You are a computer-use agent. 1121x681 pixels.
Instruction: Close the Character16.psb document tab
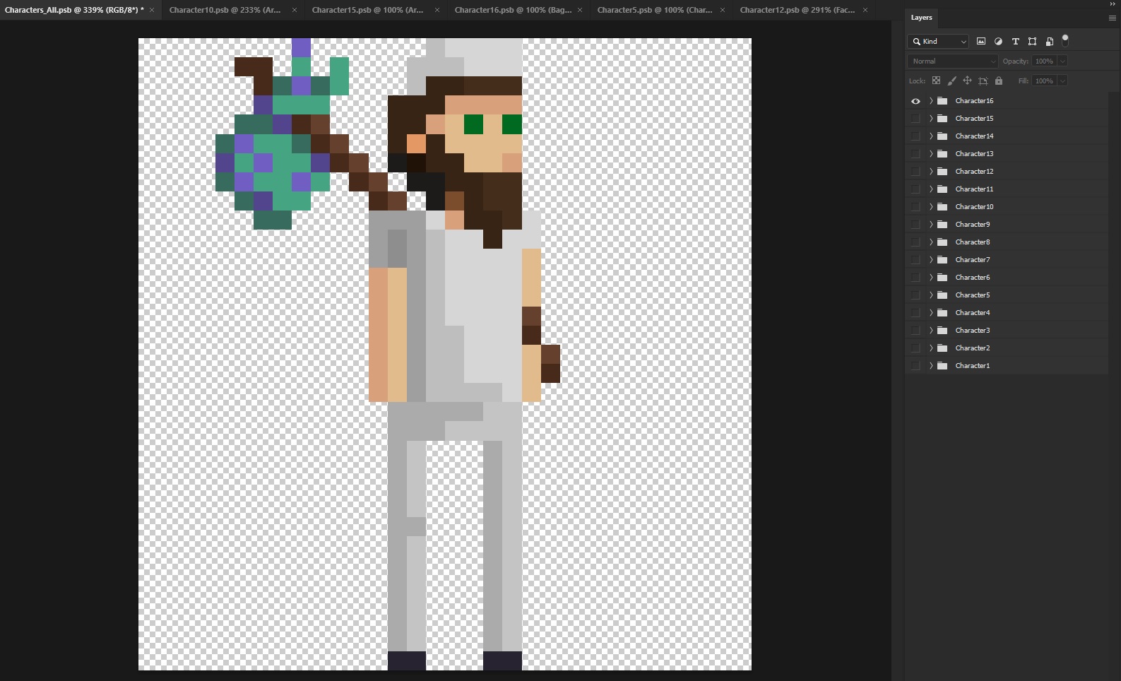580,10
